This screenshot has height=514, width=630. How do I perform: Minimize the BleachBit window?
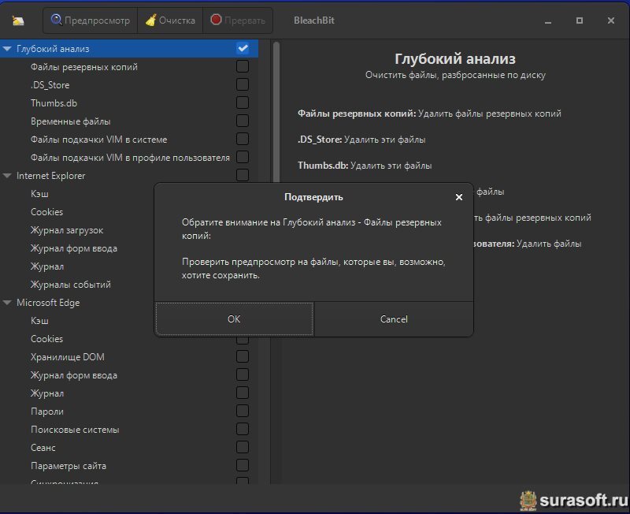point(548,20)
